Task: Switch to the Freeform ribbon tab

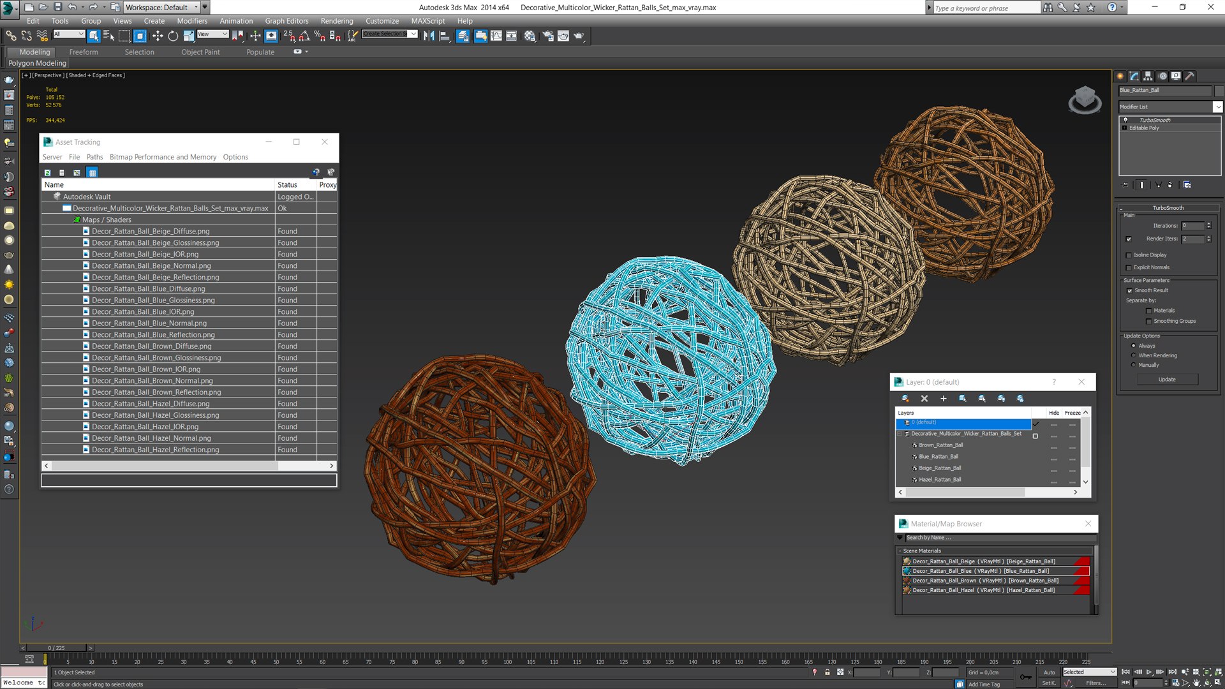Action: point(84,52)
